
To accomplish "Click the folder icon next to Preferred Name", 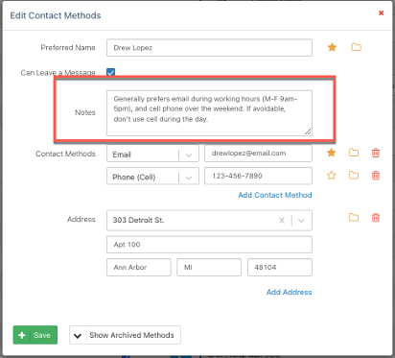I will click(356, 47).
